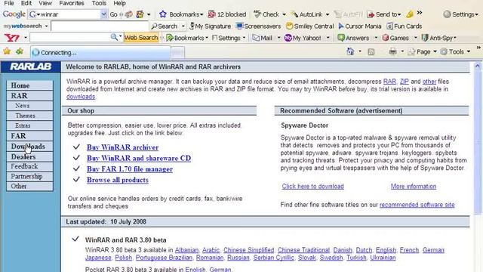
Task: Open Cursor Mania
Action: (360, 26)
